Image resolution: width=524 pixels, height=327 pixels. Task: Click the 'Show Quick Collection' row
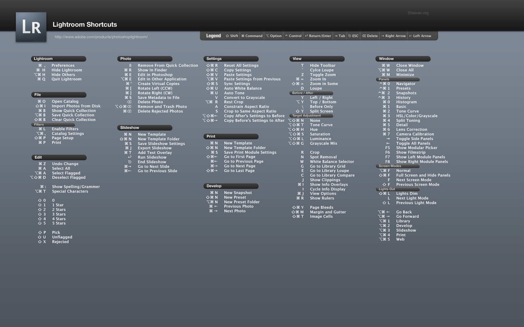pos(67,111)
